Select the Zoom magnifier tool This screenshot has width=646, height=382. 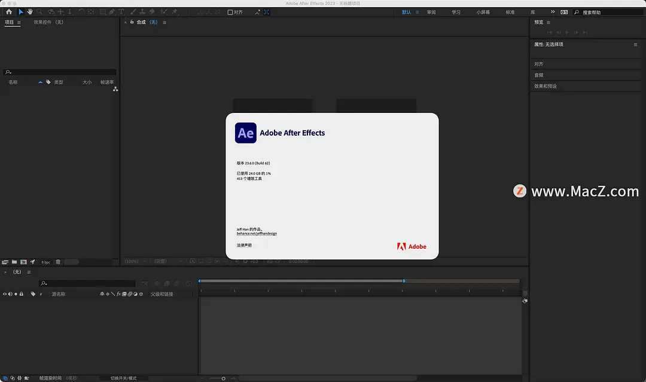pos(39,12)
